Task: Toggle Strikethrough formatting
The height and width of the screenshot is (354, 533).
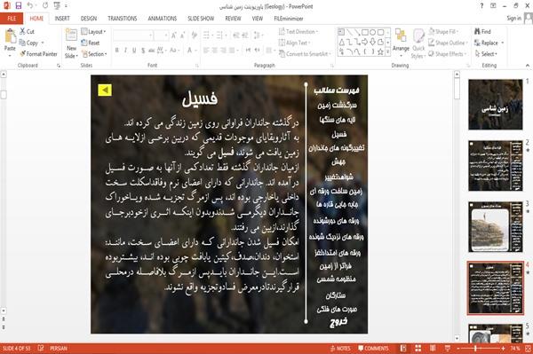Action: (152, 51)
